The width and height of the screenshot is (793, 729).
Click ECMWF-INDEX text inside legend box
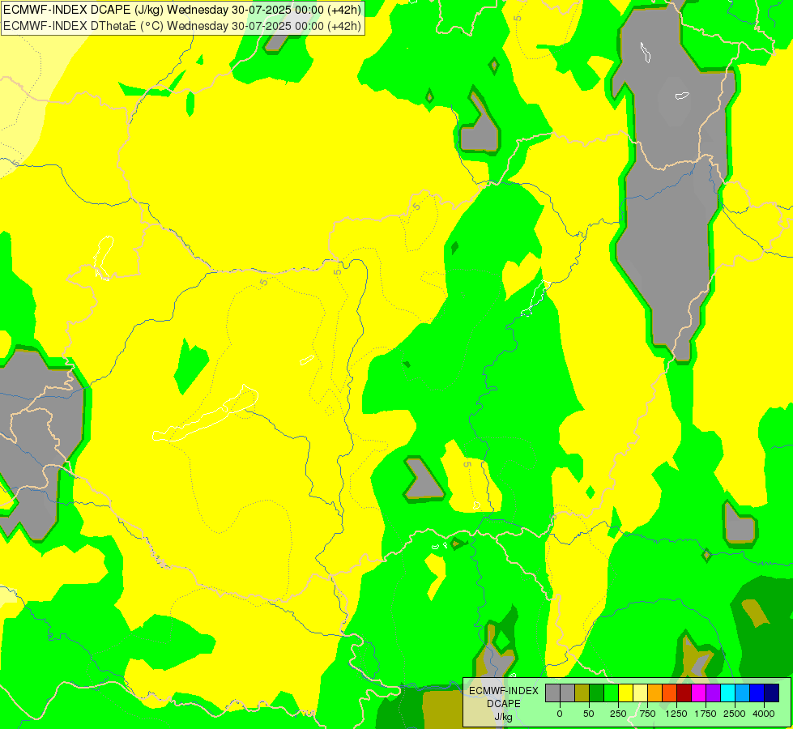pos(504,691)
